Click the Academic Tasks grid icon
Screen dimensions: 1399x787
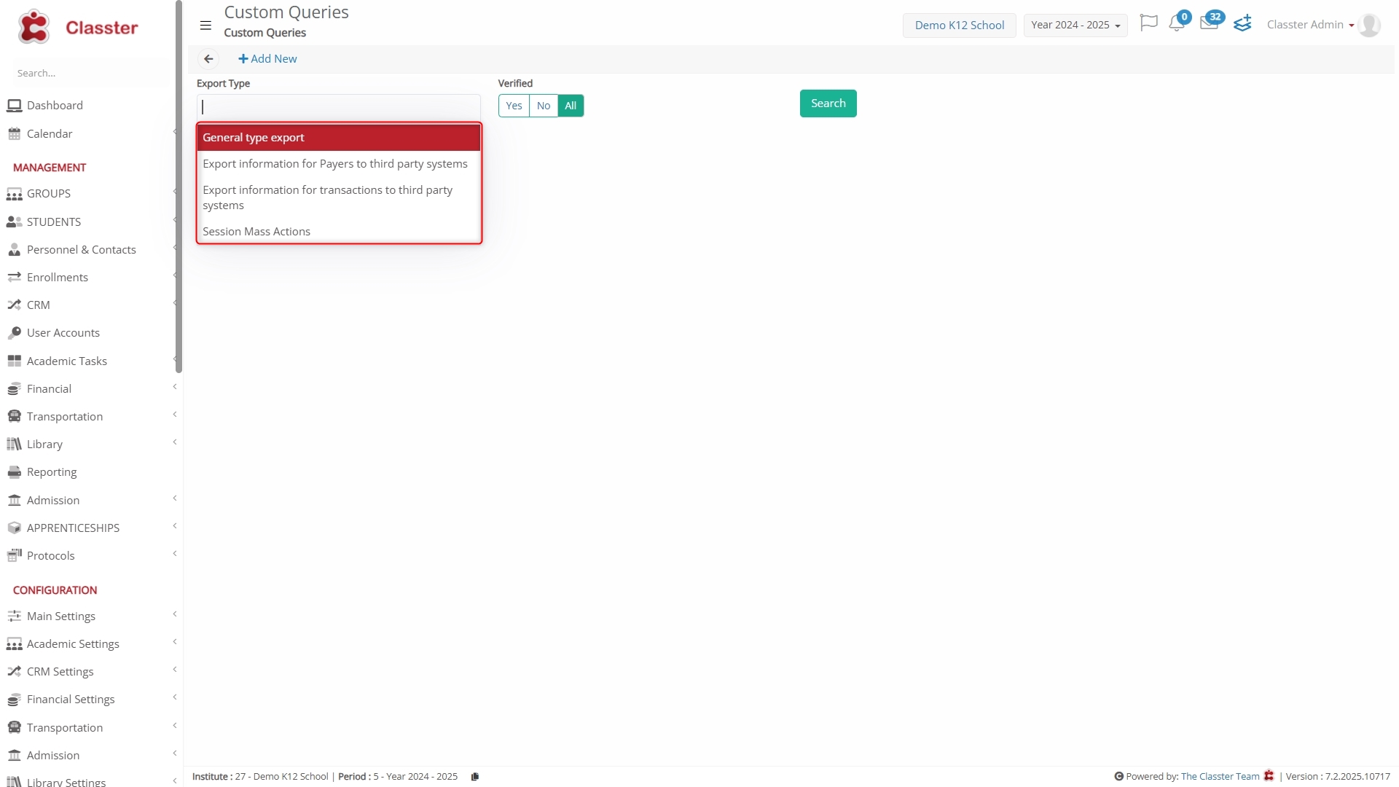[14, 361]
